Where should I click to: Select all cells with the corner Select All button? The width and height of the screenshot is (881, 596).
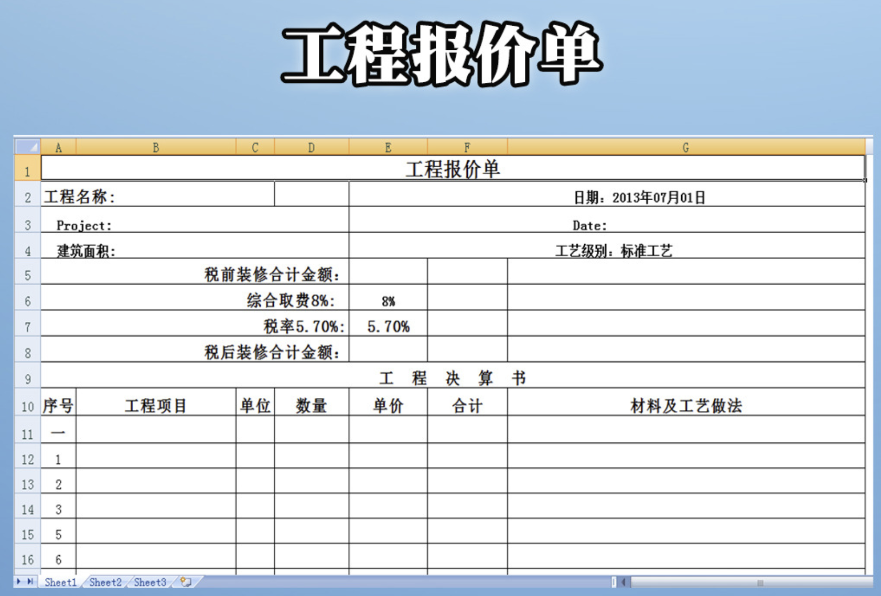[28, 147]
